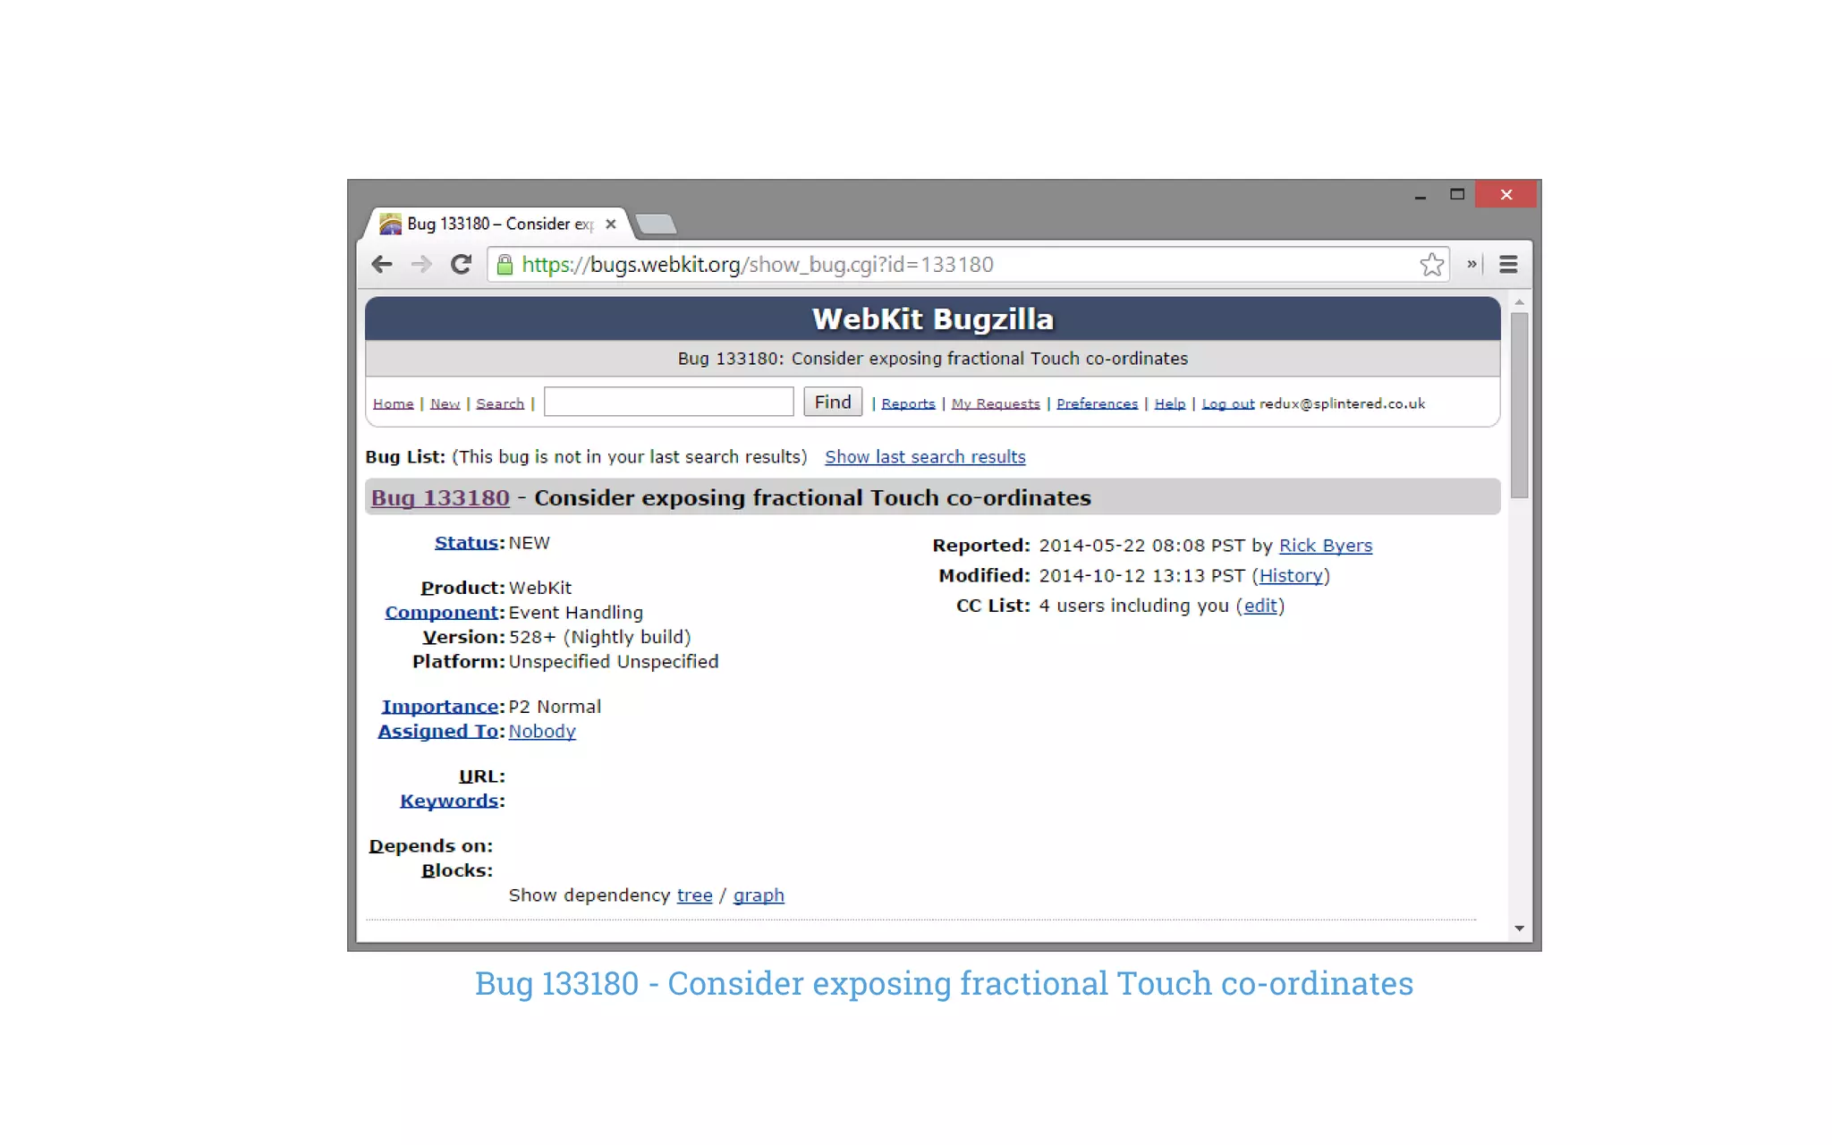
Task: Click Show last search results
Action: coord(925,457)
